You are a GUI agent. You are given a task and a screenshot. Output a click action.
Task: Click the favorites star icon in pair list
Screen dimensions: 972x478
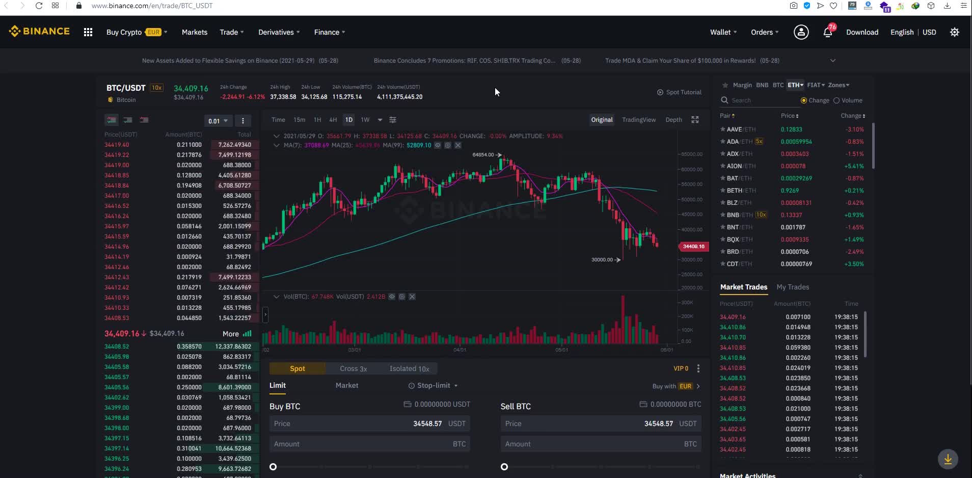pos(725,85)
